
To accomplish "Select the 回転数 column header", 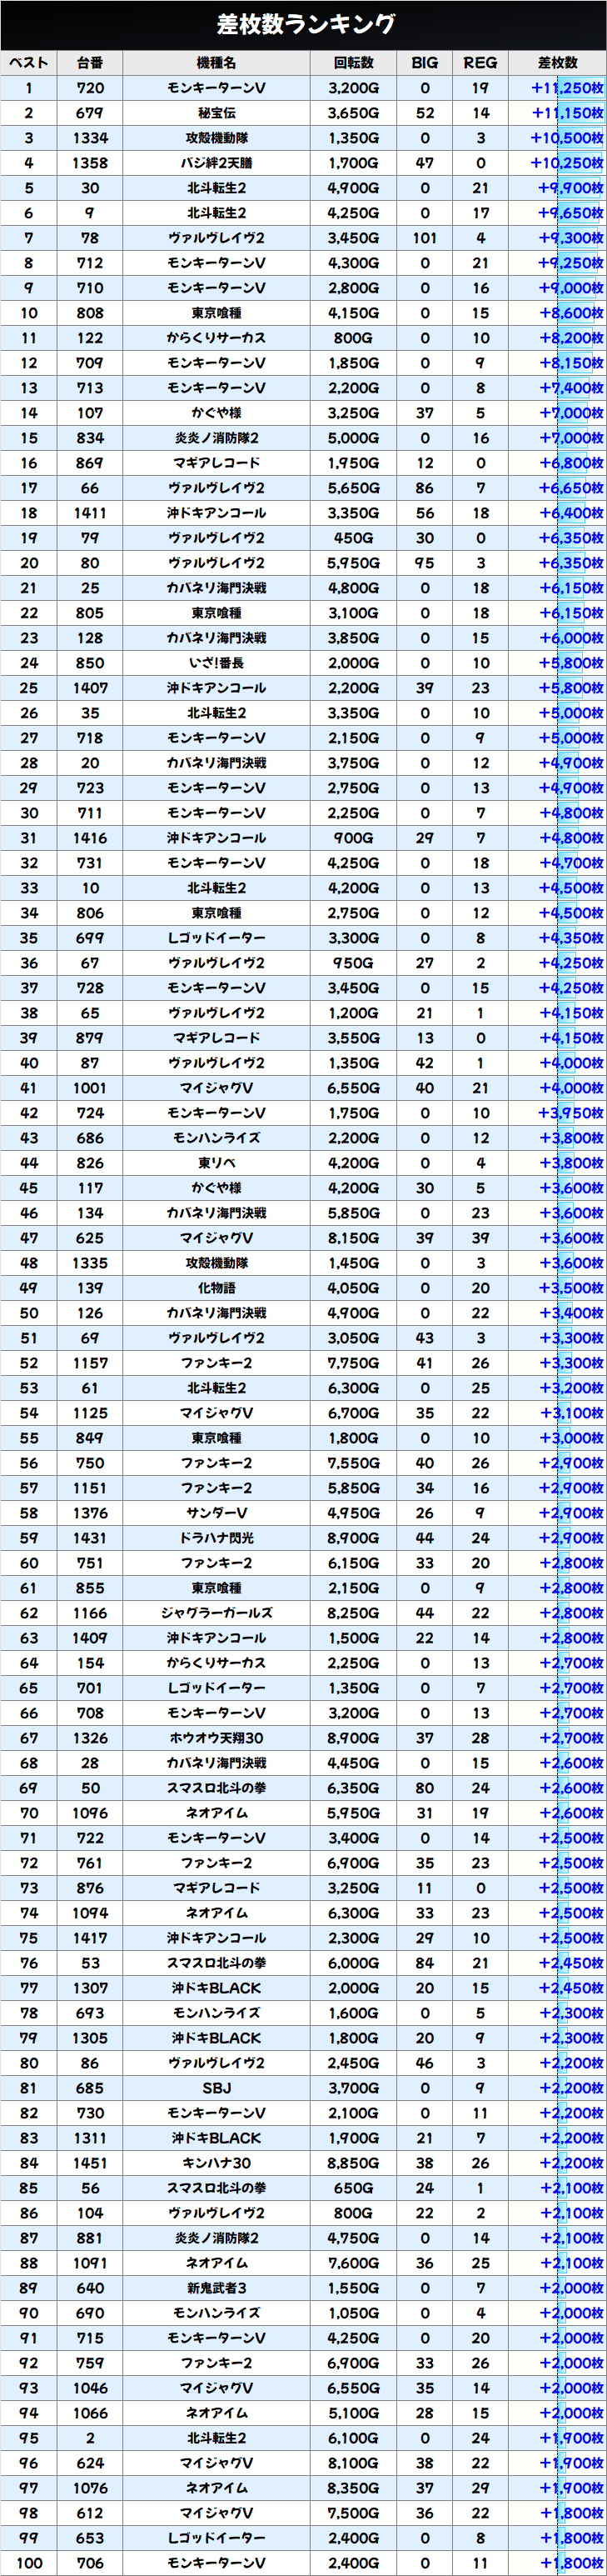I will point(353,63).
